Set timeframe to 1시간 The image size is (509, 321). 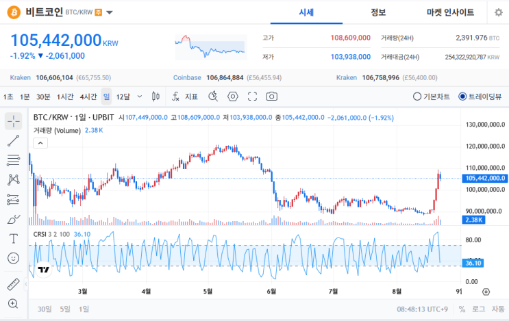(x=65, y=97)
